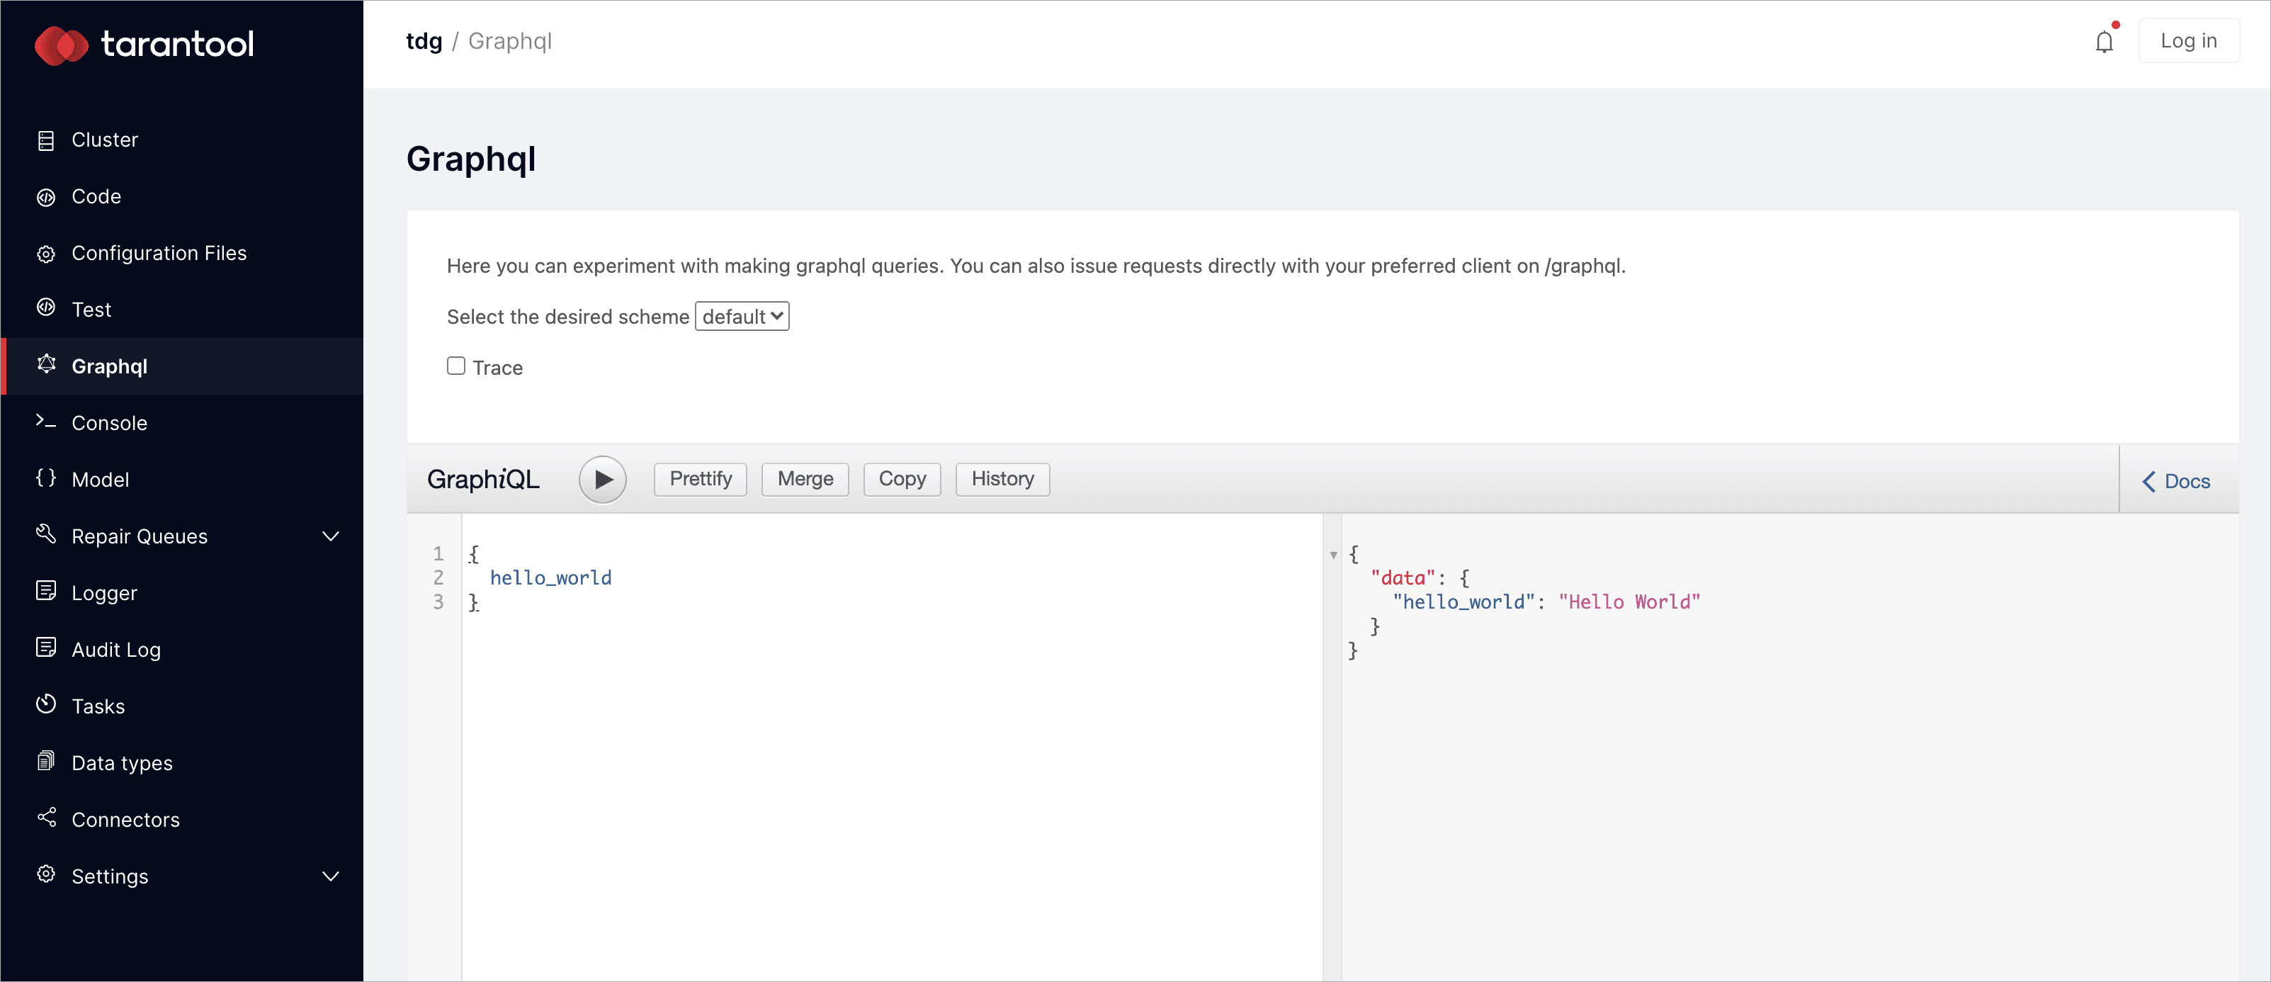Open the Cluster menu item
The width and height of the screenshot is (2271, 982).
click(183, 140)
